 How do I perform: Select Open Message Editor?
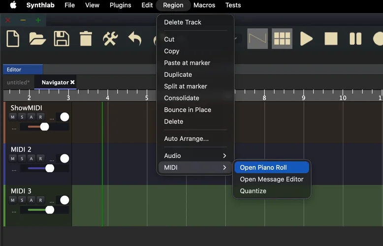point(272,179)
